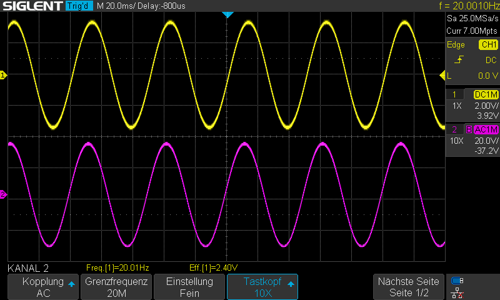Click the yellow channel 1 ground marker
Viewport: 500px width, 300px height.
tap(3, 76)
